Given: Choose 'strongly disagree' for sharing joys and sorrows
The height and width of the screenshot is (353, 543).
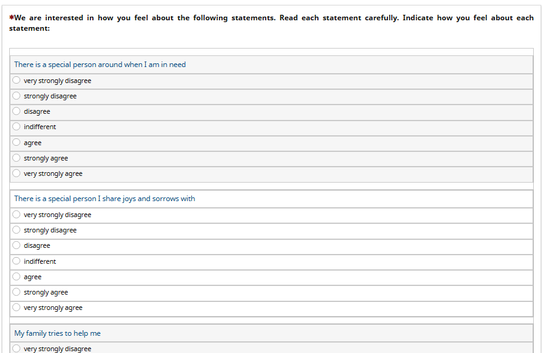Looking at the screenshot, I should tap(17, 230).
